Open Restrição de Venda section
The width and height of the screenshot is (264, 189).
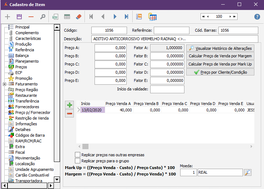[32, 118]
